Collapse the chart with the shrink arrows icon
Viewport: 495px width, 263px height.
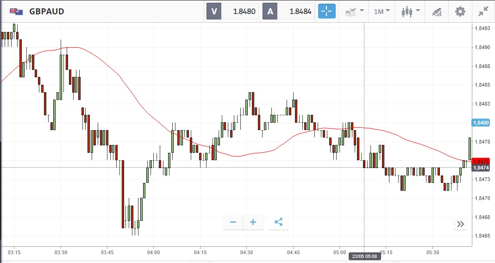[484, 12]
